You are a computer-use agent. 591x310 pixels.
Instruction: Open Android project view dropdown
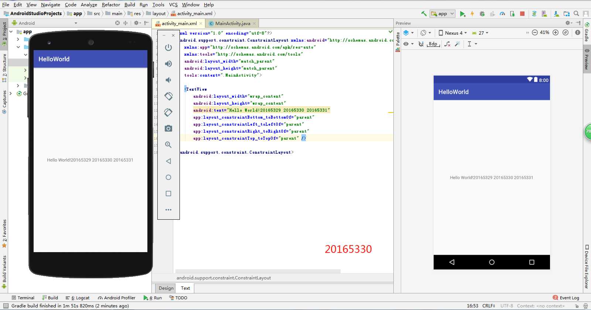(x=44, y=23)
